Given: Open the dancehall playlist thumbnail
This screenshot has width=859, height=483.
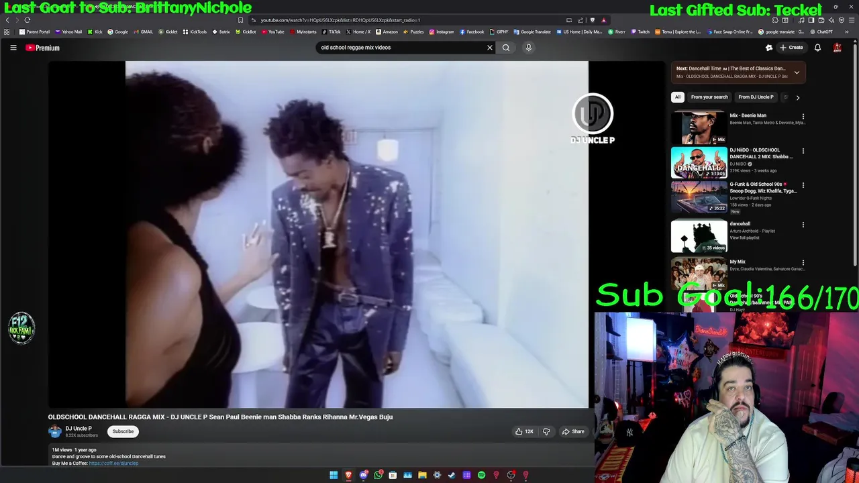Looking at the screenshot, I should [699, 236].
